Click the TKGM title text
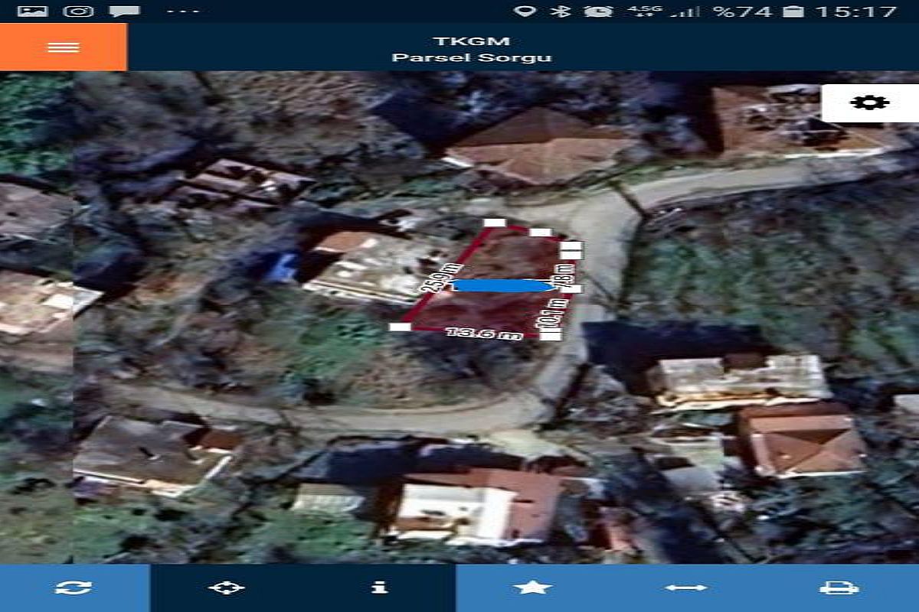The width and height of the screenshot is (919, 612). pyautogui.click(x=471, y=41)
